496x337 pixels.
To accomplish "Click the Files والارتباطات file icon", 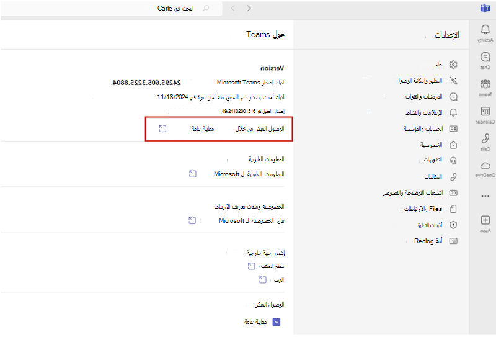I will (453, 209).
